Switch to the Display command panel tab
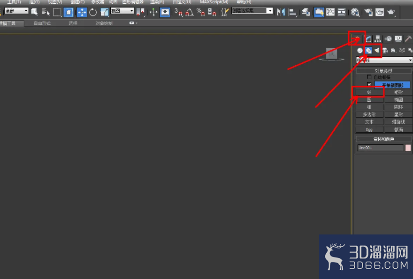413x279 pixels. (x=398, y=39)
